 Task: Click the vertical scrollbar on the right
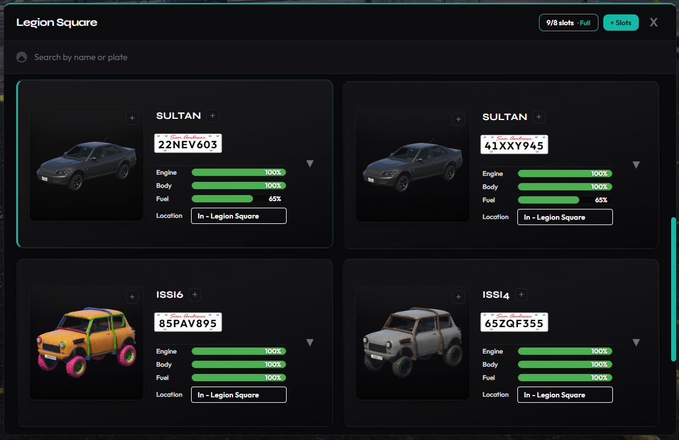click(674, 289)
